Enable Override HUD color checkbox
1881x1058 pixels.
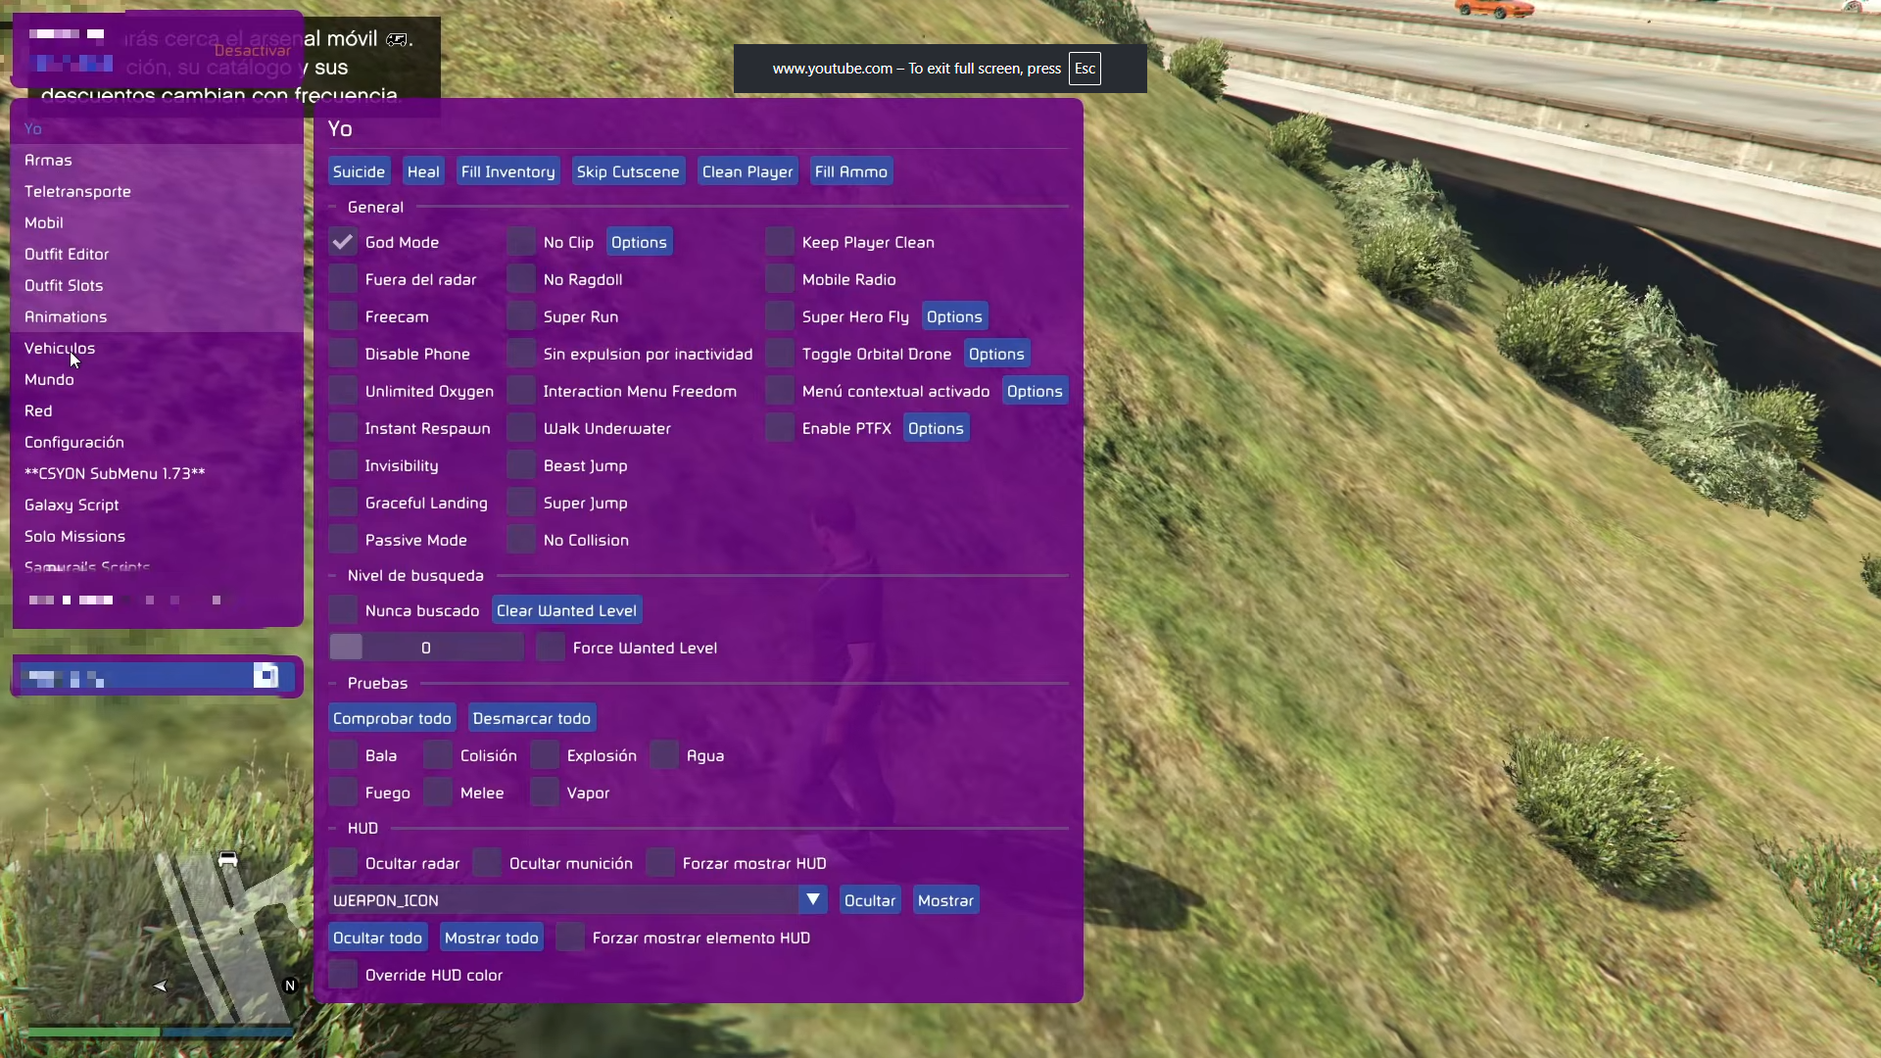click(343, 975)
